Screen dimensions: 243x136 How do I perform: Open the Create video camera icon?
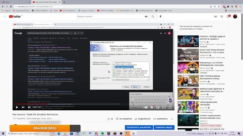215,17
